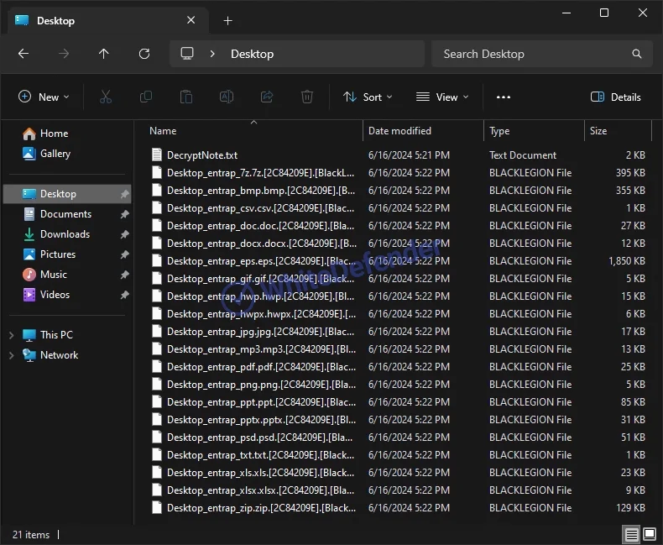
Task: Go up one folder level
Action: tap(104, 54)
